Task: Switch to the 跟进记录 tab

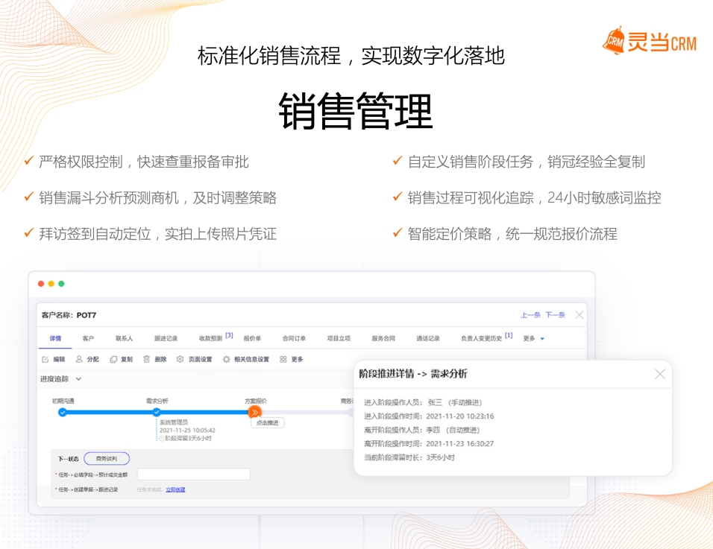Action: [x=166, y=338]
